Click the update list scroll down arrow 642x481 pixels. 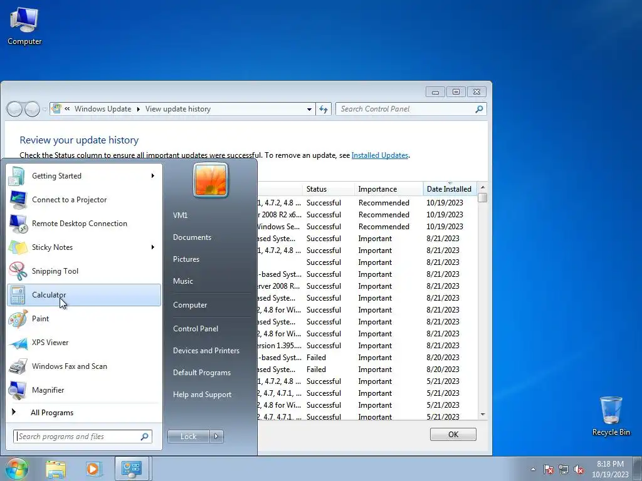click(483, 415)
